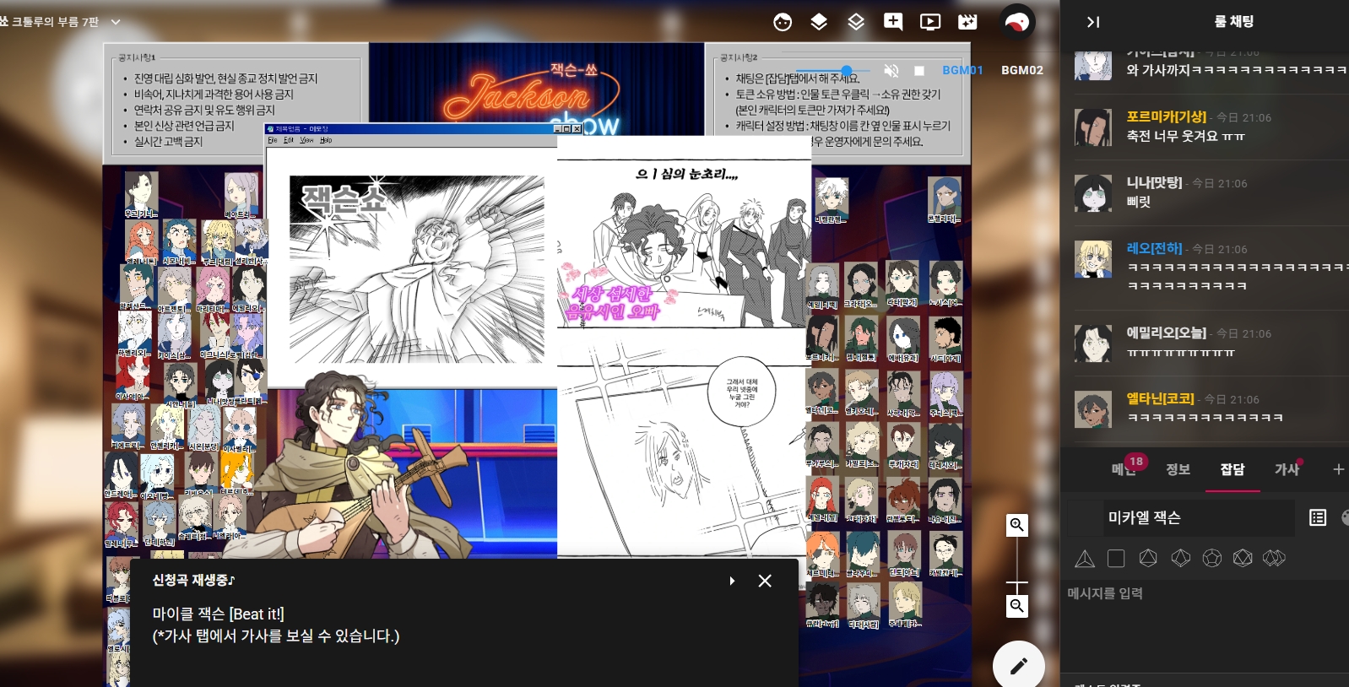Roll the D8 octahedron dice icon
The width and height of the screenshot is (1349, 687).
click(x=1148, y=558)
